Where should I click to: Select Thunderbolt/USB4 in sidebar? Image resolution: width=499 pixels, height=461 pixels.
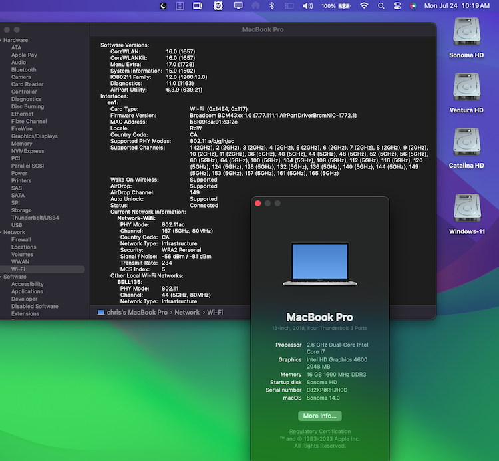pos(35,218)
